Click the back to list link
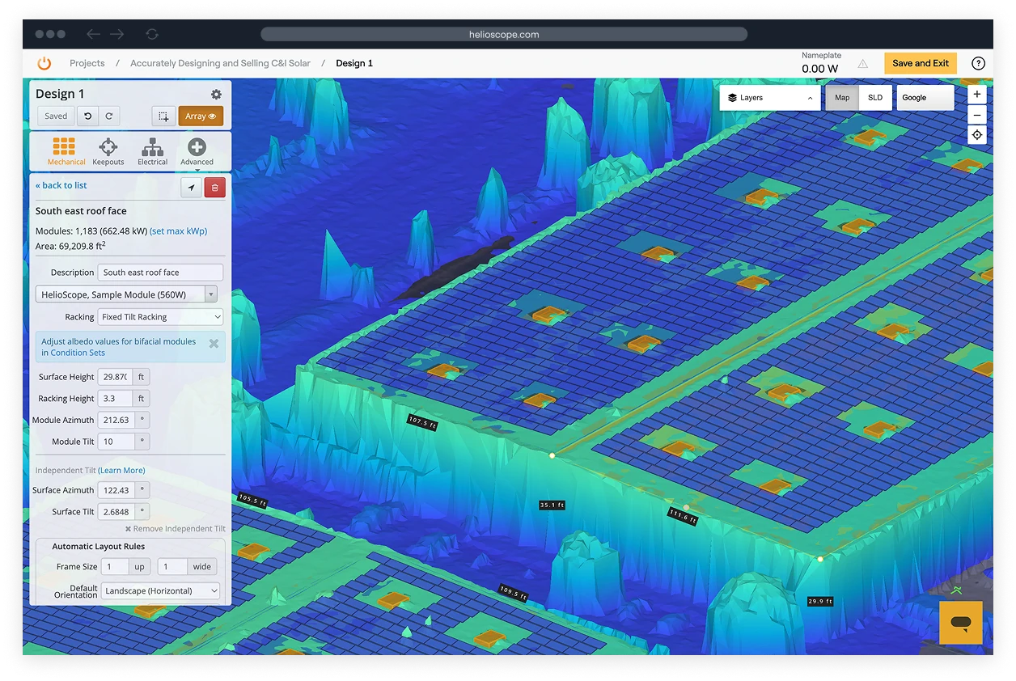This screenshot has height=681, width=1016. [x=61, y=185]
